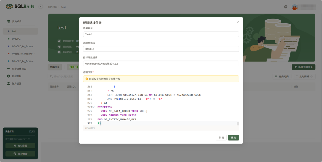Collapse the EXCEPTION block fold arrow at line 271
Screen dimensions: 322x162
tap(93, 107)
